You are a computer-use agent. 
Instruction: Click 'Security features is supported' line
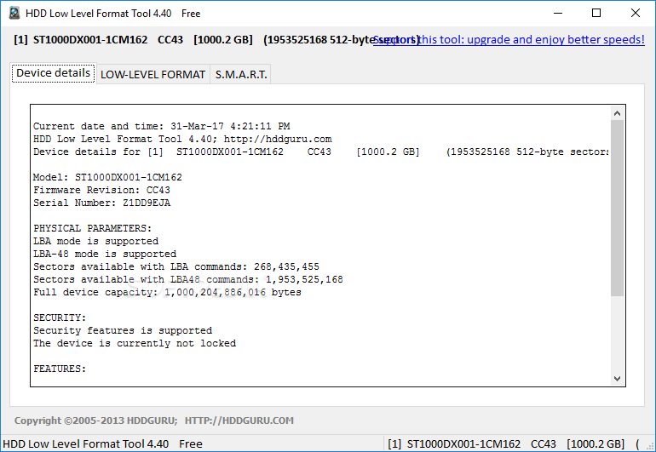tap(123, 331)
